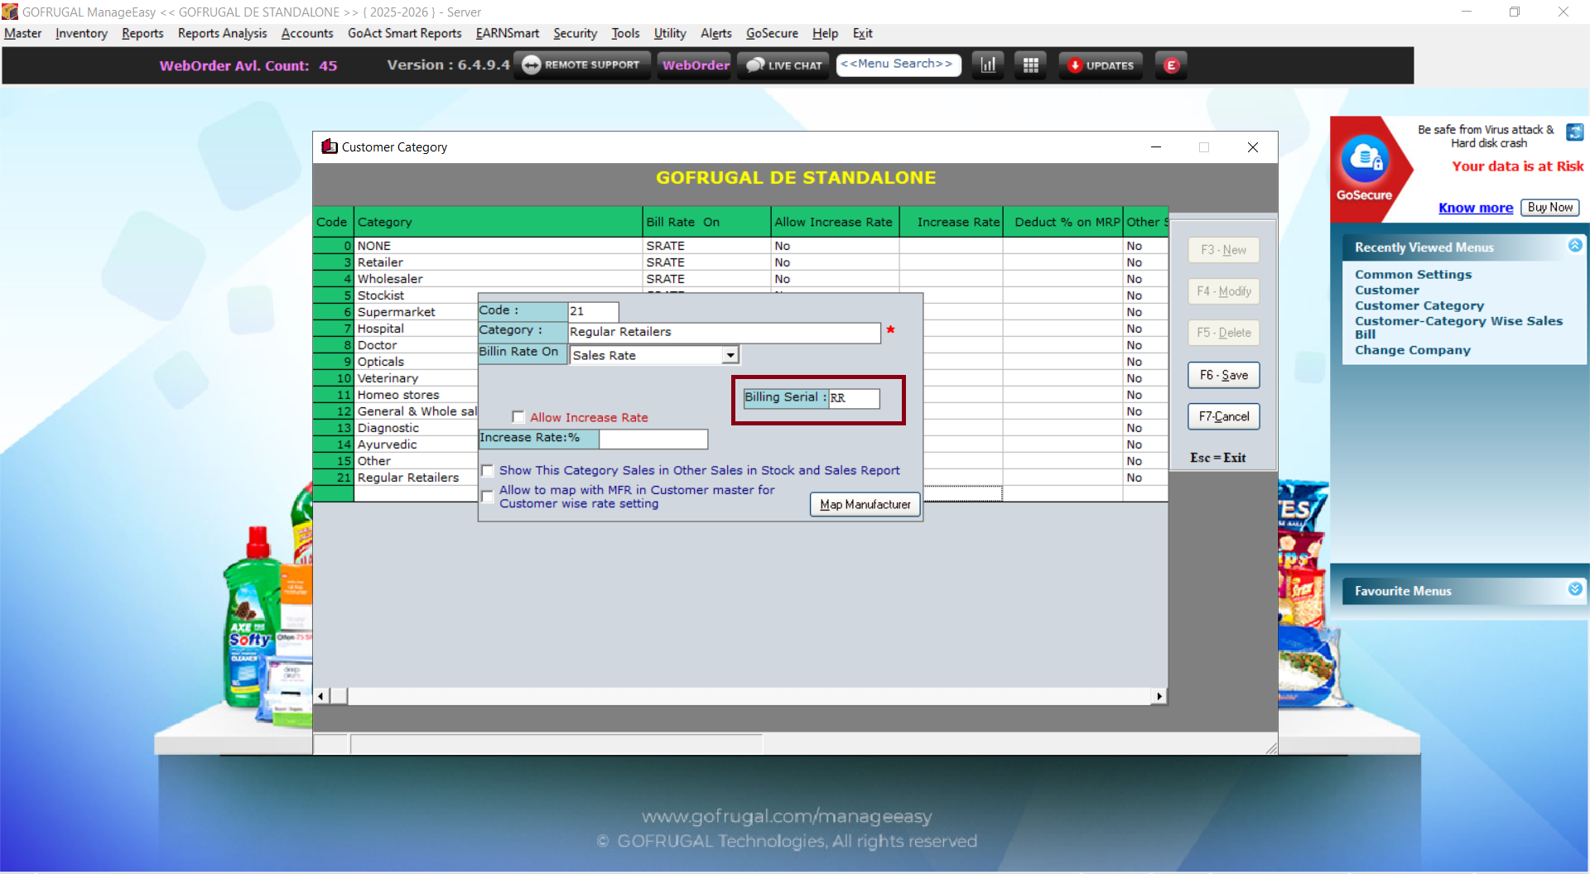Select the Retailer category row

740,262
